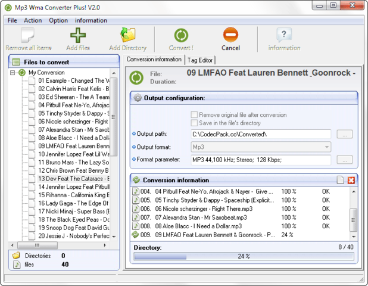Click the blank page icon to clear log
Image resolution: width=368 pixels, height=286 pixels.
(x=340, y=180)
